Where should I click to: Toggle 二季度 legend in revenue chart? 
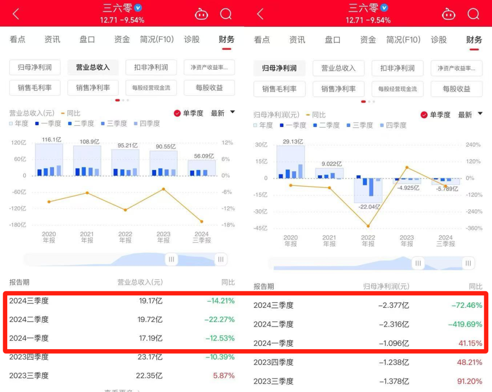pyautogui.click(x=81, y=123)
